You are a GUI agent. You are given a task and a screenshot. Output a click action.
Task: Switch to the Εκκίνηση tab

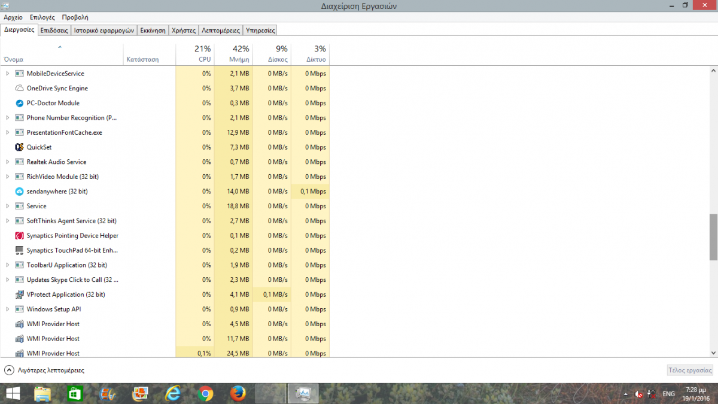tap(153, 30)
